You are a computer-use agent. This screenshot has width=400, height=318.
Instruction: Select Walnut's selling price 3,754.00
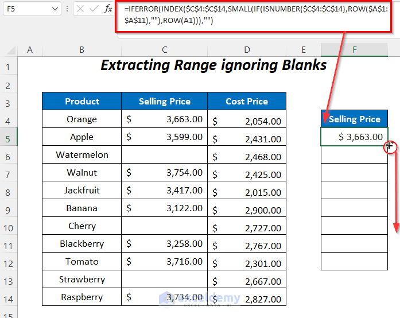165,173
